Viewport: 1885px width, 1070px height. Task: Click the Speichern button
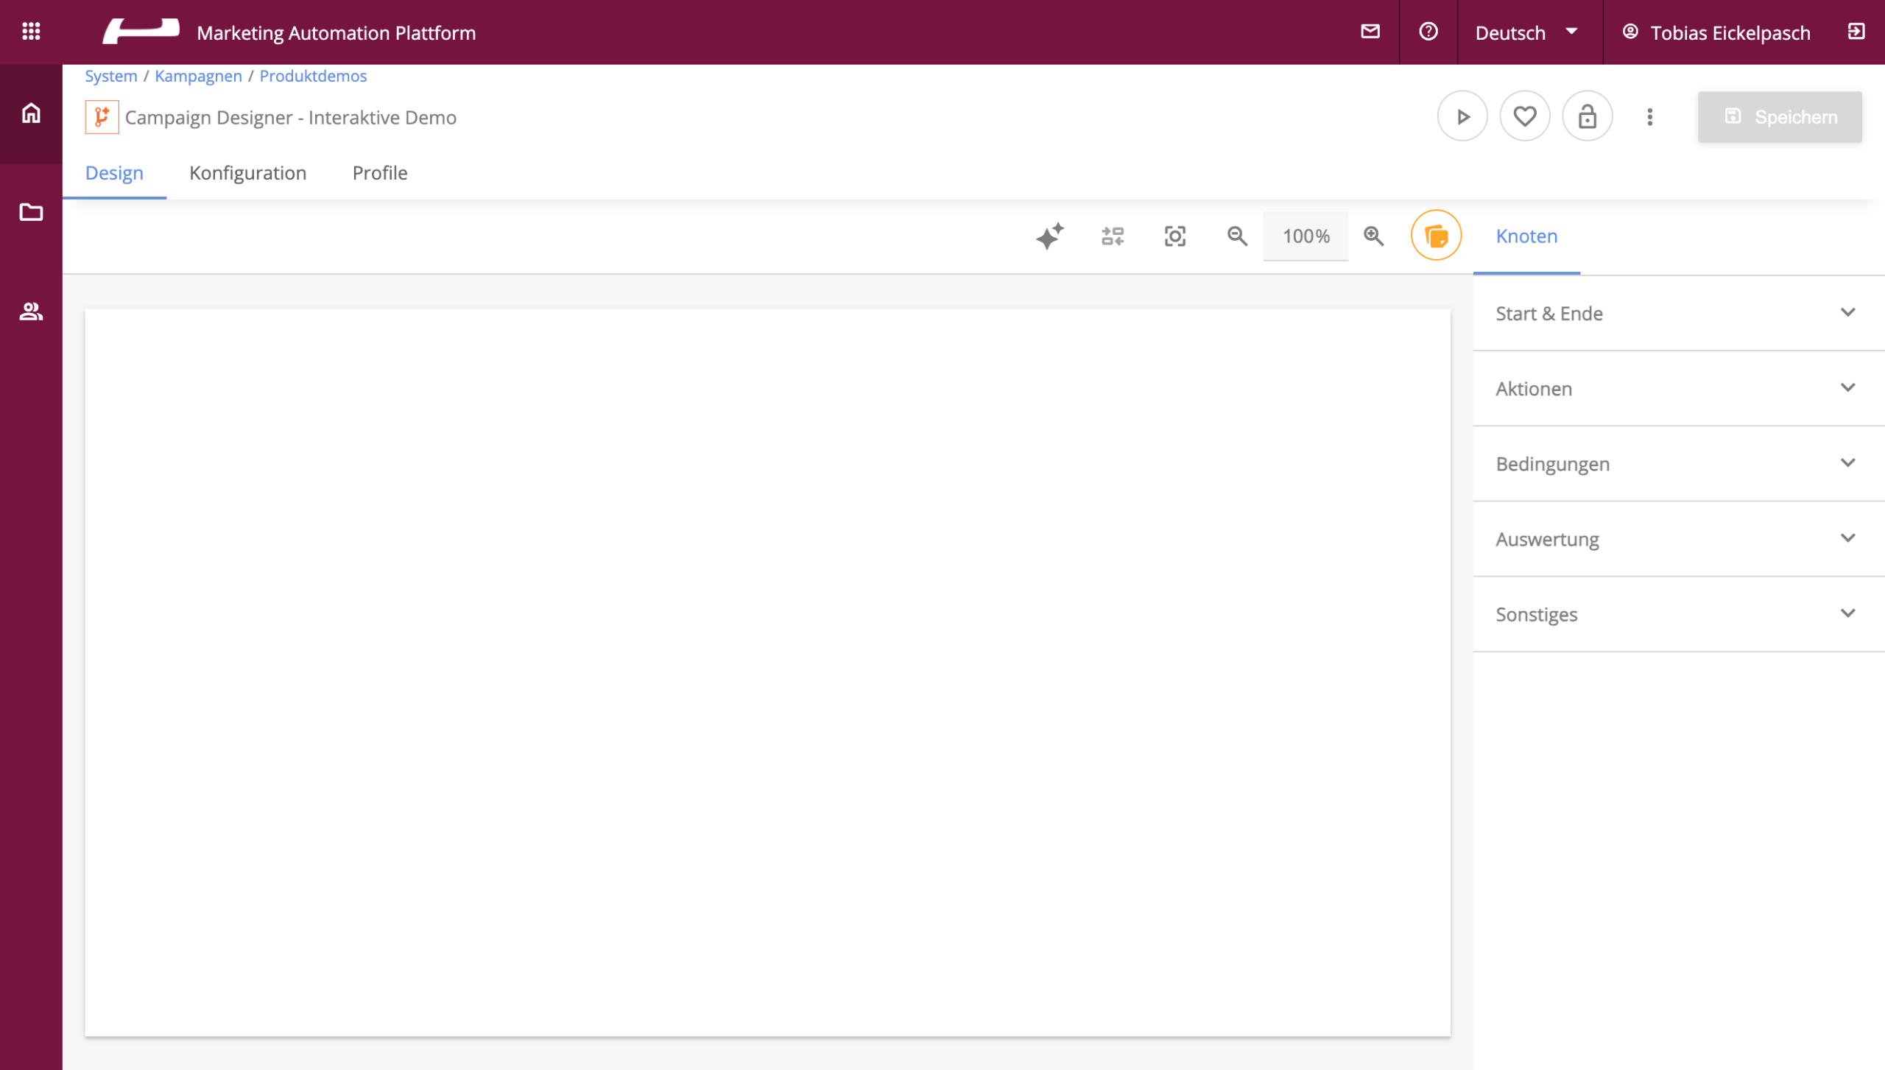[1779, 117]
